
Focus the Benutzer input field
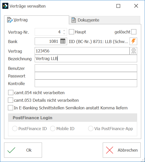click(x=86, y=68)
